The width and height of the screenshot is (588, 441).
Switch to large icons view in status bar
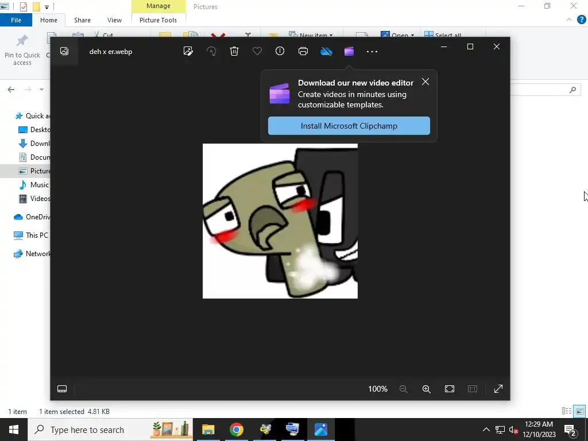(580, 411)
